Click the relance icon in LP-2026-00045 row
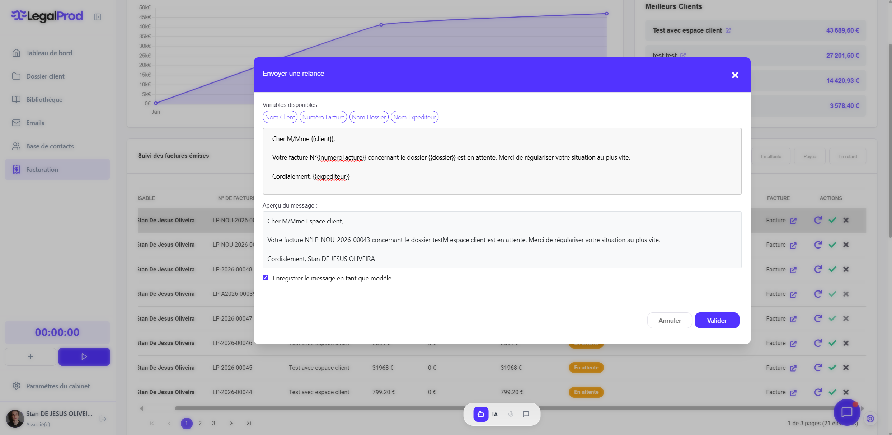 pyautogui.click(x=818, y=368)
